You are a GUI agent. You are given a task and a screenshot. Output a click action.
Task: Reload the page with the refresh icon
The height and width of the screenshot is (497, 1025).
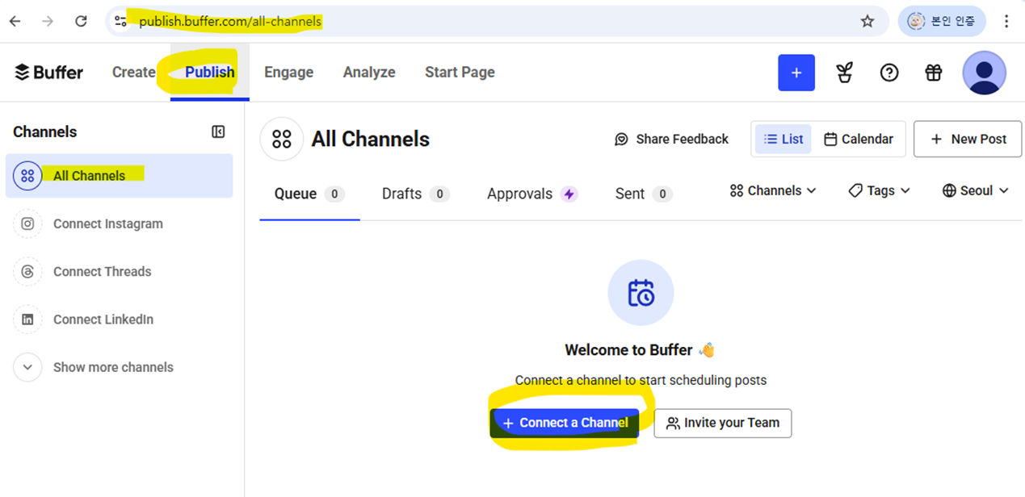tap(81, 22)
